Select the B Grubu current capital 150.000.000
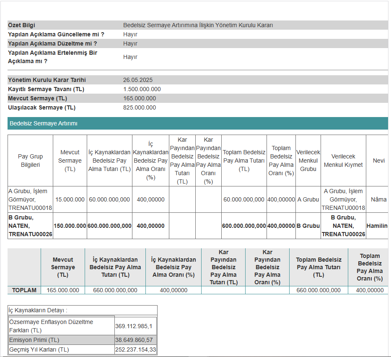This screenshot has height=357, width=391. click(70, 226)
